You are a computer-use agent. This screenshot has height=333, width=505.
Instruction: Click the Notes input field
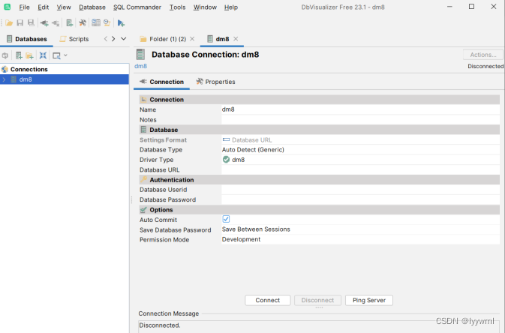coord(360,119)
